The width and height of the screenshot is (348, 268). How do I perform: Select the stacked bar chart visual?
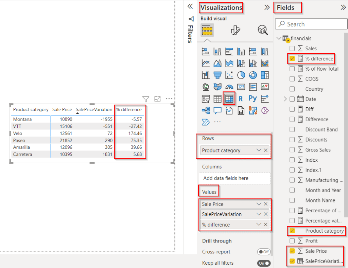point(206,52)
